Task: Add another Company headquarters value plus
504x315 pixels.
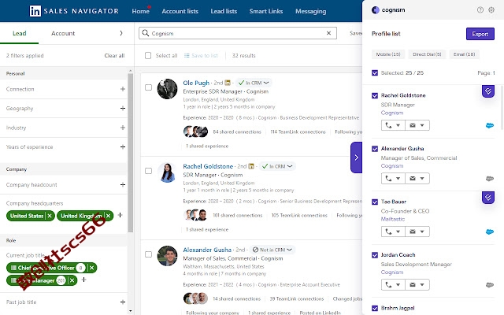Action: [120, 215]
